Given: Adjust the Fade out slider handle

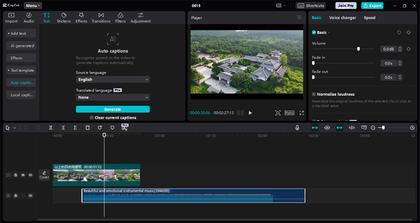Looking at the screenshot, I should click(314, 77).
